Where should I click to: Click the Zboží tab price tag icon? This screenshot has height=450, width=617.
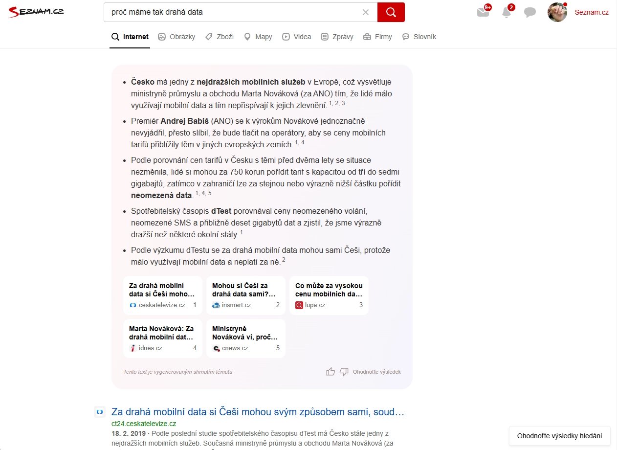209,37
